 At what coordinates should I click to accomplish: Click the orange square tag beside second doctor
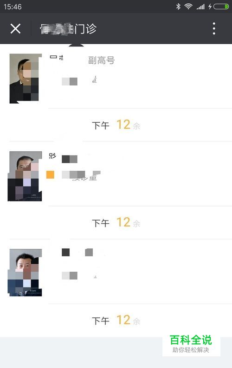click(50, 174)
